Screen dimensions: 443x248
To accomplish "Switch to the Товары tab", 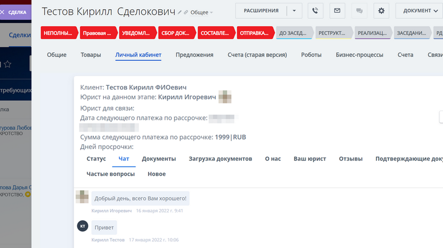I will [x=91, y=55].
